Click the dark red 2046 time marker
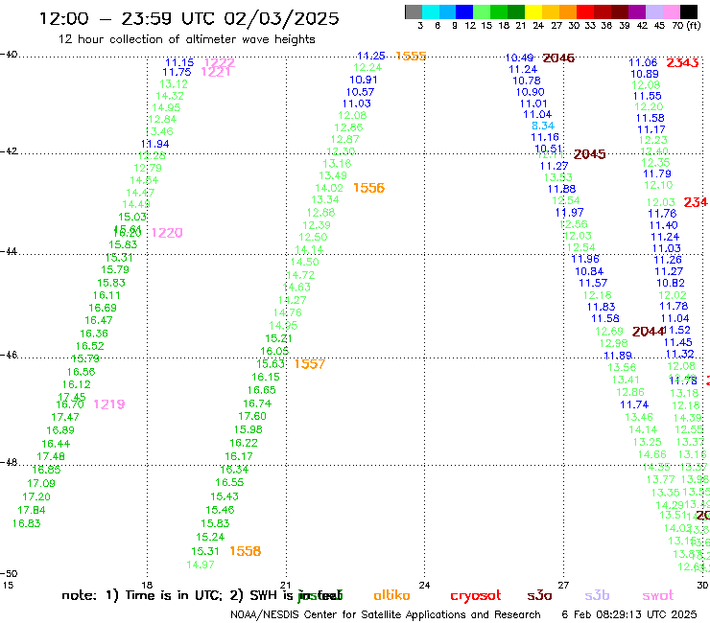This screenshot has height=623, width=710. click(558, 58)
